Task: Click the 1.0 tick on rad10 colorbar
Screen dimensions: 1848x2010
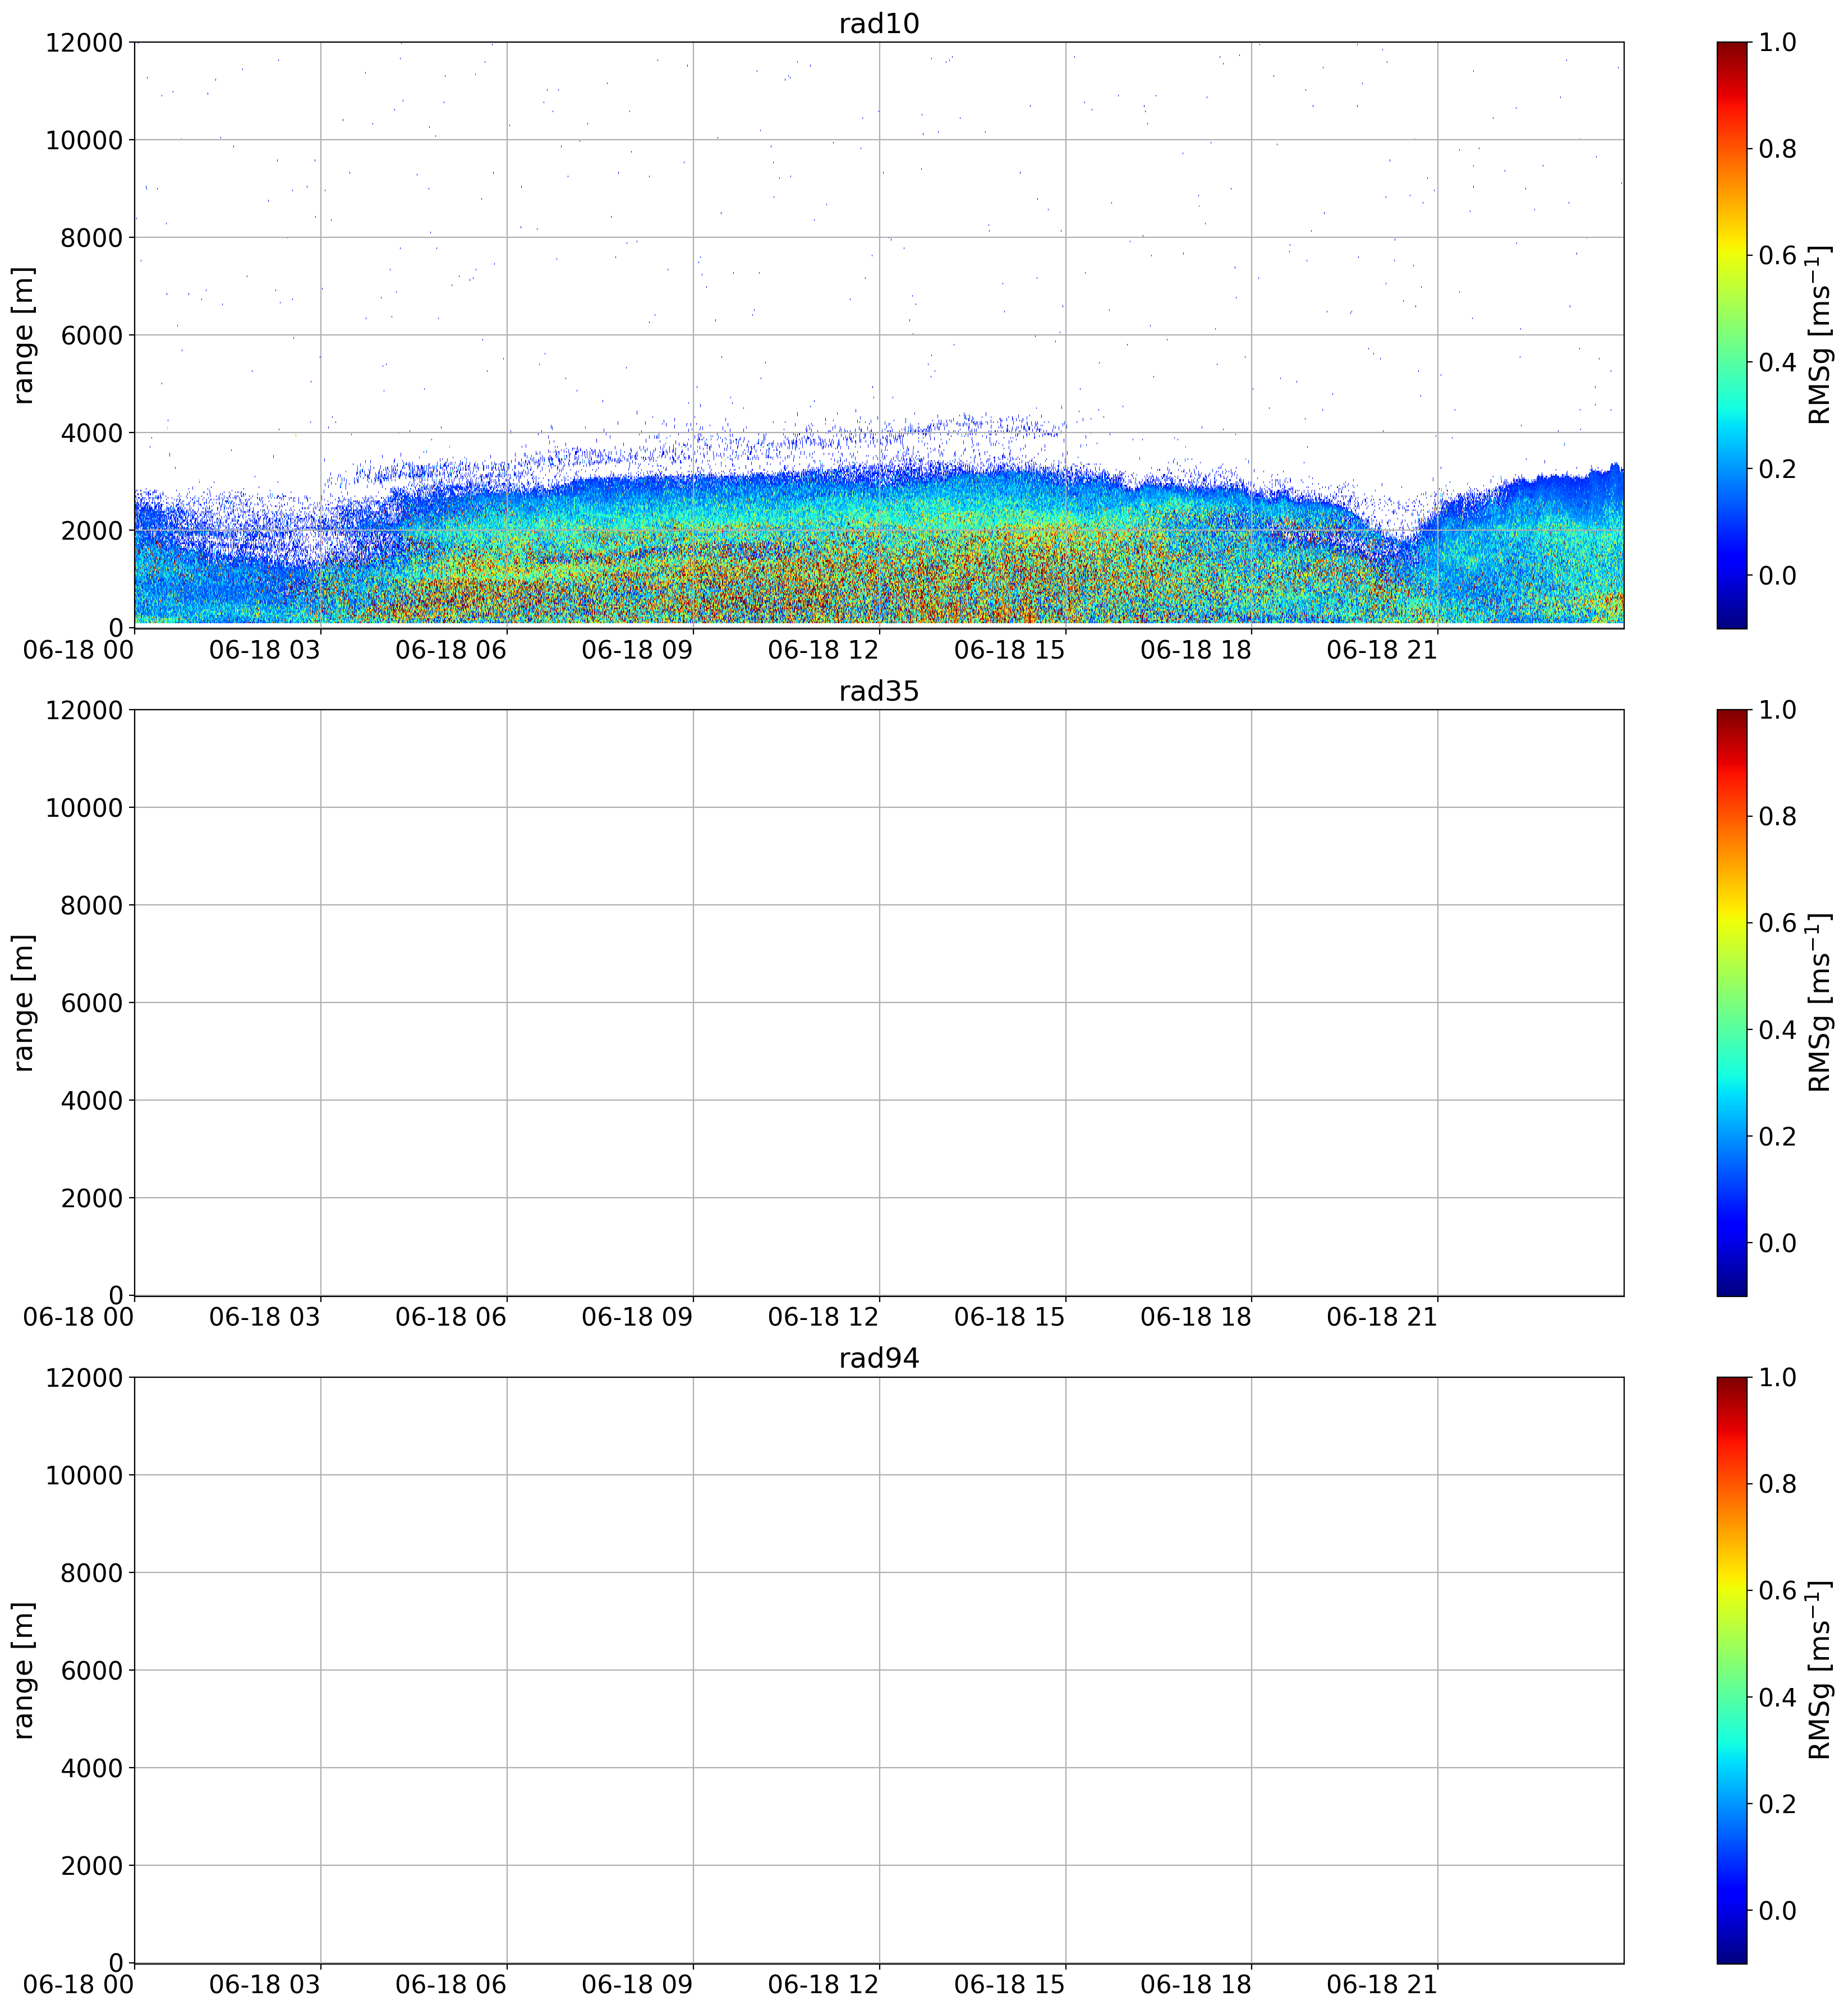Action: (1777, 43)
